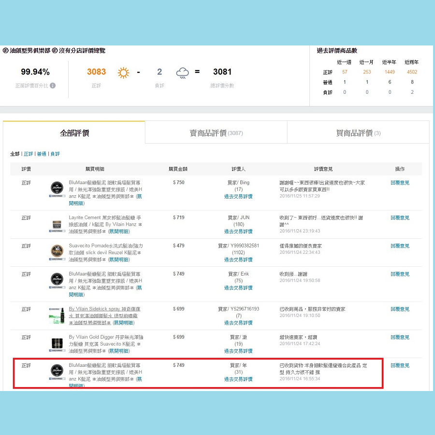Click the Gold Digger product thumbnail
This screenshot has width=435, height=435.
tap(57, 344)
